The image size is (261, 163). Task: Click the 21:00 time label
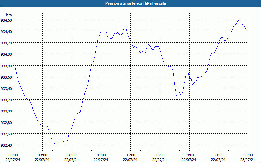click(219, 155)
